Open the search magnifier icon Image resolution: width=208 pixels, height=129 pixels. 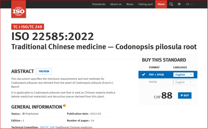point(171,4)
